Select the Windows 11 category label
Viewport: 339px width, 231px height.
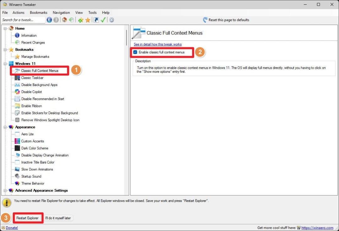[x=25, y=64]
